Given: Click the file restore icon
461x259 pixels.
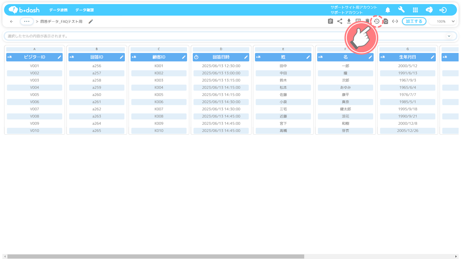Looking at the screenshot, I should (x=386, y=21).
